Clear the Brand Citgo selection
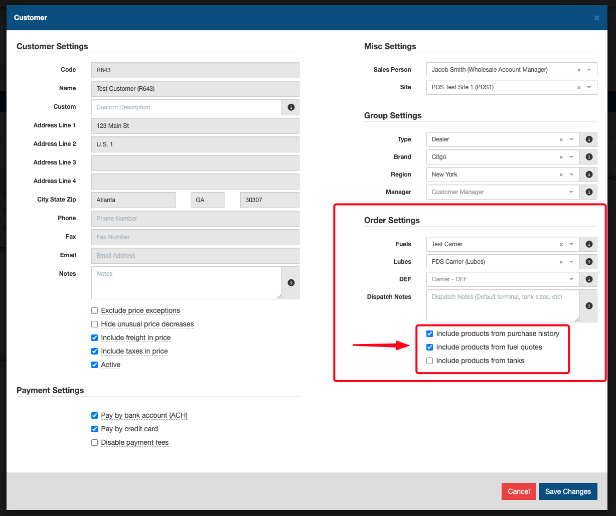 click(561, 157)
